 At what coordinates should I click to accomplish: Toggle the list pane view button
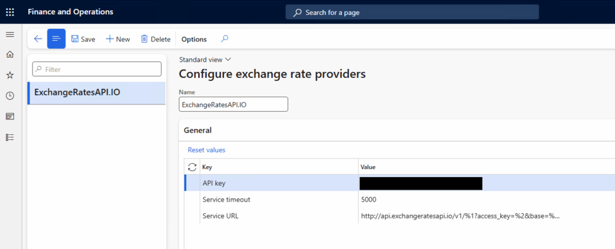pyautogui.click(x=56, y=39)
